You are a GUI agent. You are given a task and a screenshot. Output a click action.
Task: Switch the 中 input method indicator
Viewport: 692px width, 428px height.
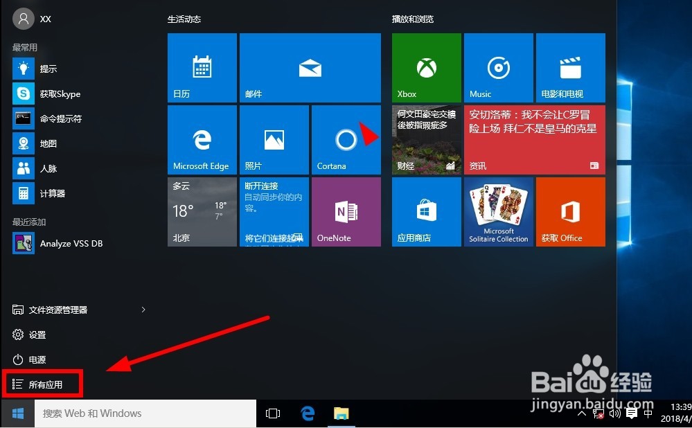(x=648, y=413)
